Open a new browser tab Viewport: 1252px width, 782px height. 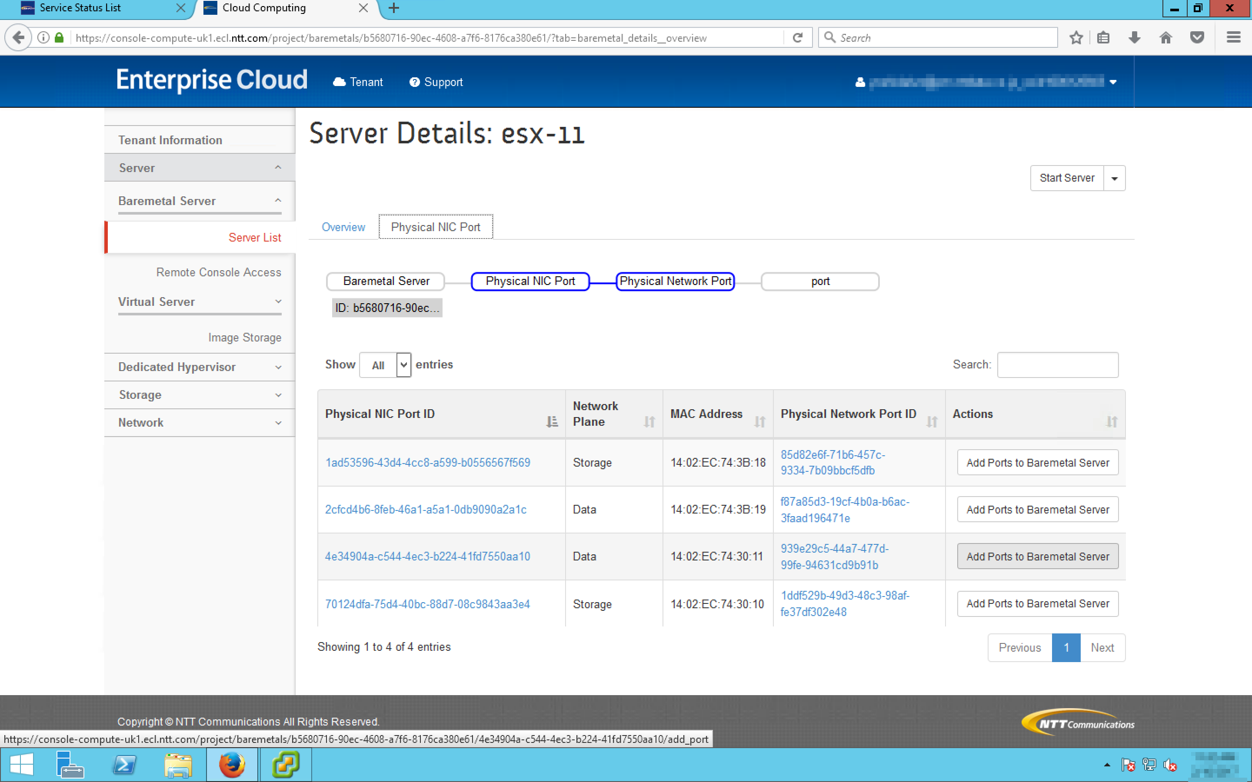(x=394, y=8)
